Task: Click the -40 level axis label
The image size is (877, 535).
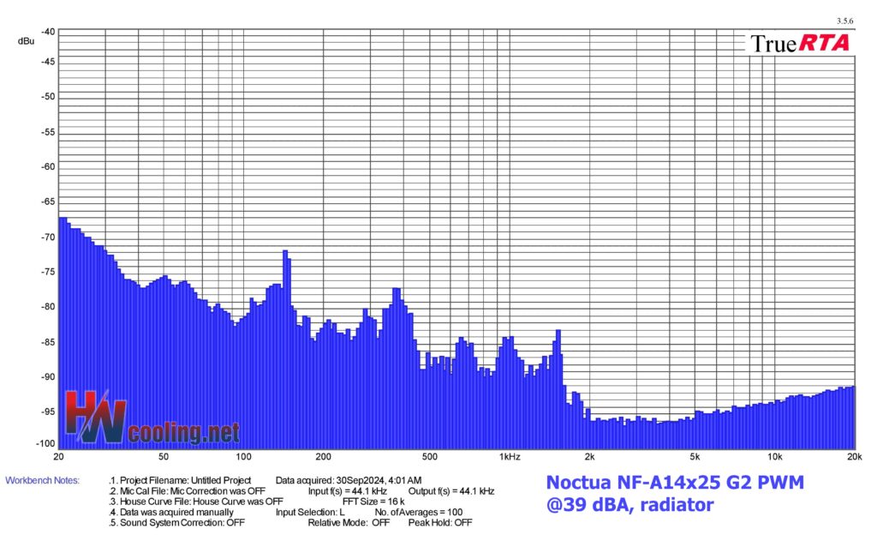Action: coord(48,32)
